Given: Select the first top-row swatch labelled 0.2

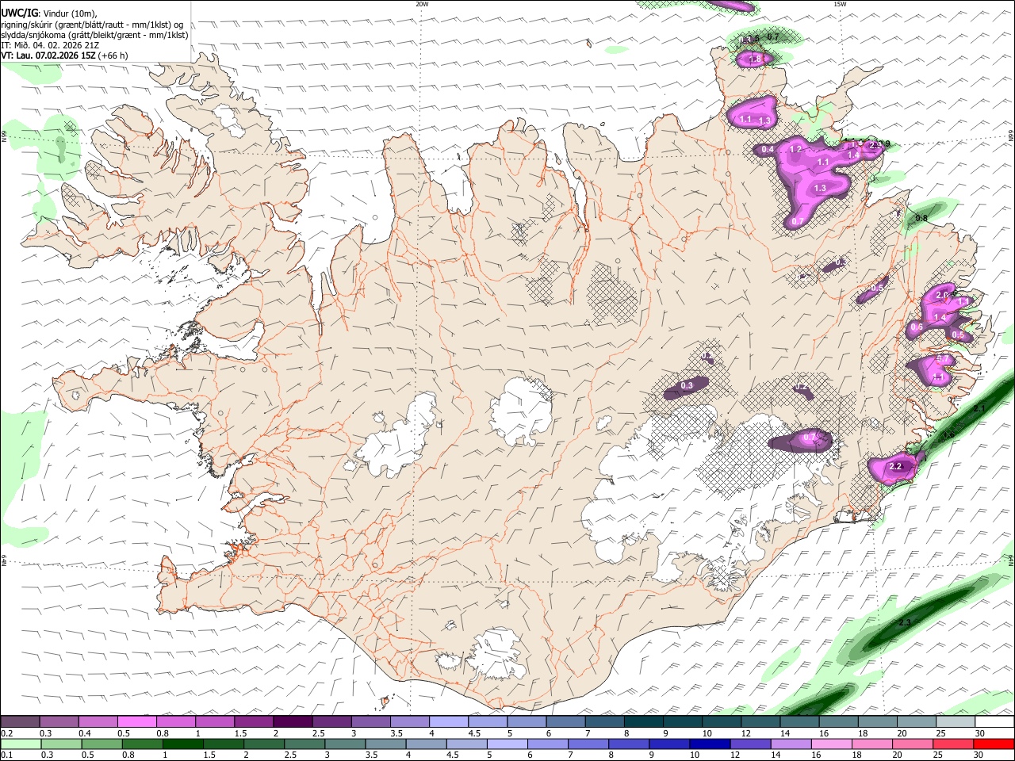Looking at the screenshot, I should pyautogui.click(x=20, y=722).
